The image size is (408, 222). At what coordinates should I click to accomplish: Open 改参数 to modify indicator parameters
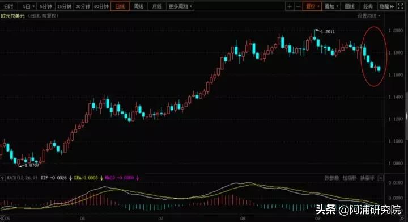click(331, 178)
